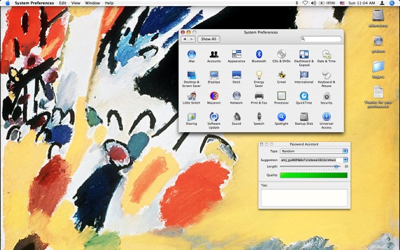Viewport: 400px width, 250px height.
Task: Open Network preferences
Action: pyautogui.click(x=236, y=98)
